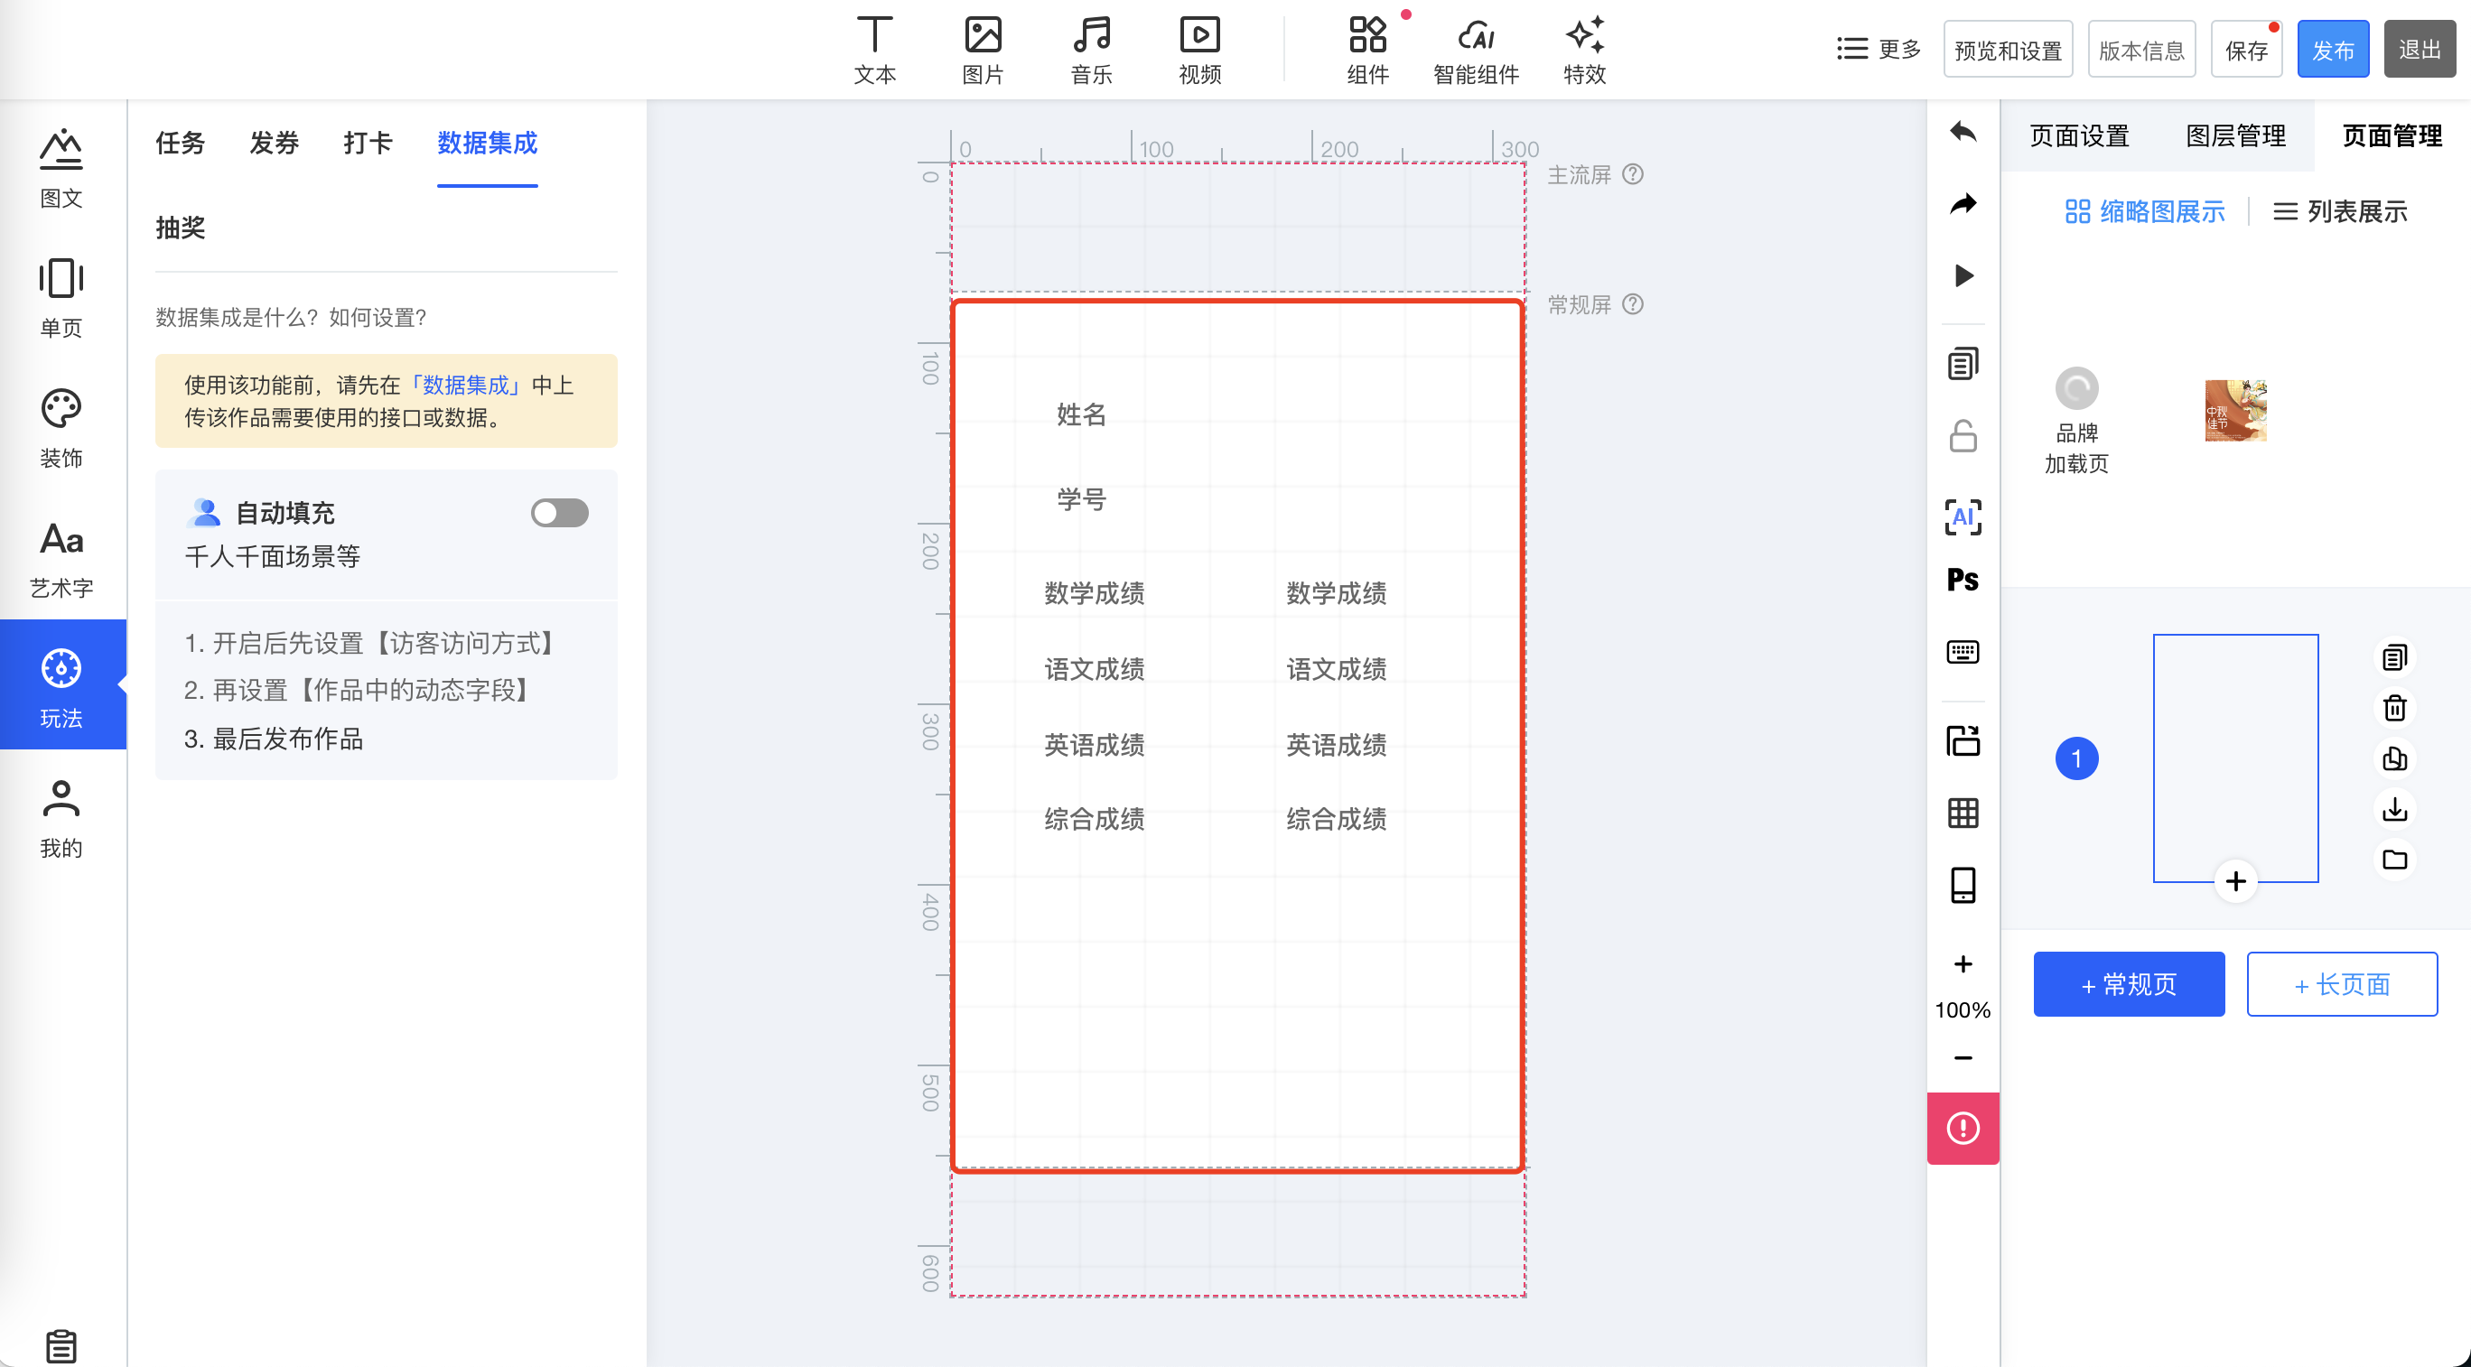This screenshot has width=2471, height=1367.
Task: Switch to the 图层管理 tab
Action: [x=2235, y=136]
